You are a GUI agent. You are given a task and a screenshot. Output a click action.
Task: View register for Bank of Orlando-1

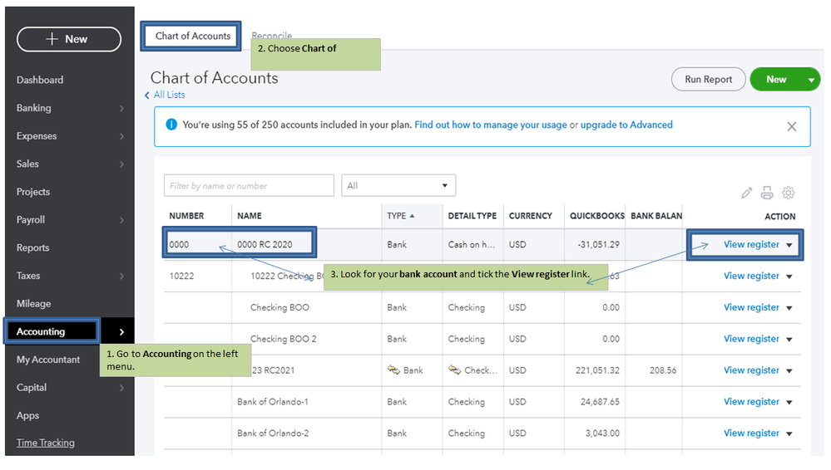pos(751,402)
